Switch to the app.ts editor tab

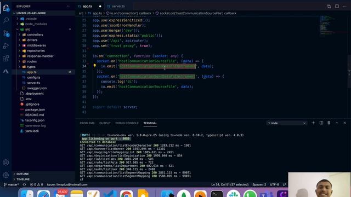click(87, 6)
